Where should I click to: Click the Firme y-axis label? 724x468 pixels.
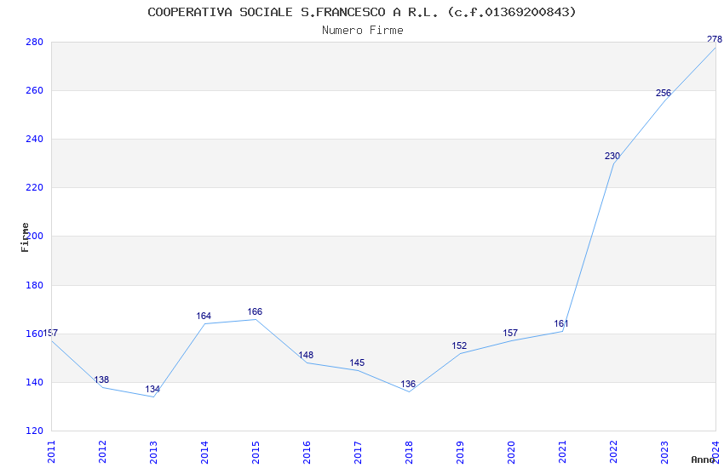point(25,237)
